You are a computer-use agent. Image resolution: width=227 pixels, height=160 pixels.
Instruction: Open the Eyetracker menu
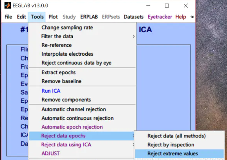pyautogui.click(x=160, y=17)
